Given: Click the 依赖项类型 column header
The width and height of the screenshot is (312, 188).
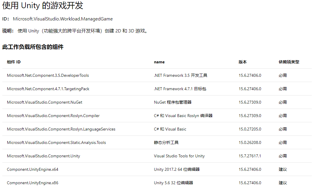Looking at the screenshot, I should 289,62.
